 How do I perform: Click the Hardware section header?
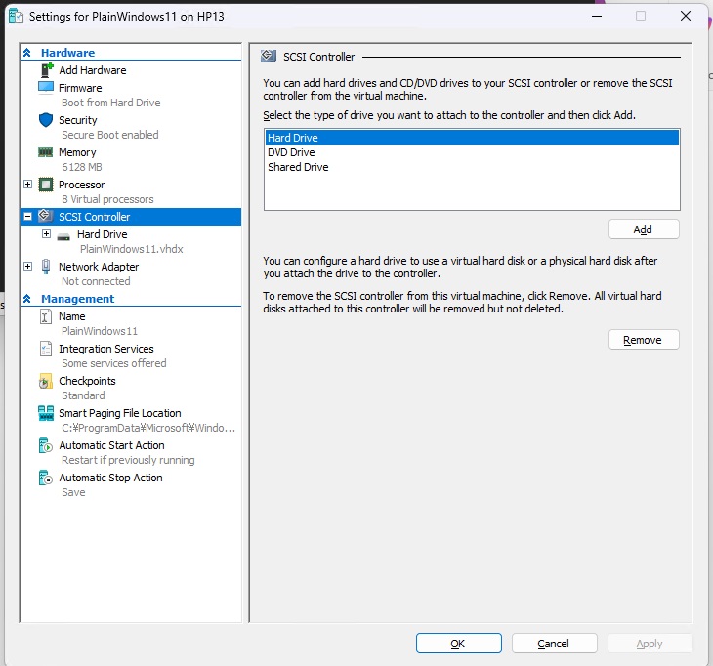click(x=67, y=53)
